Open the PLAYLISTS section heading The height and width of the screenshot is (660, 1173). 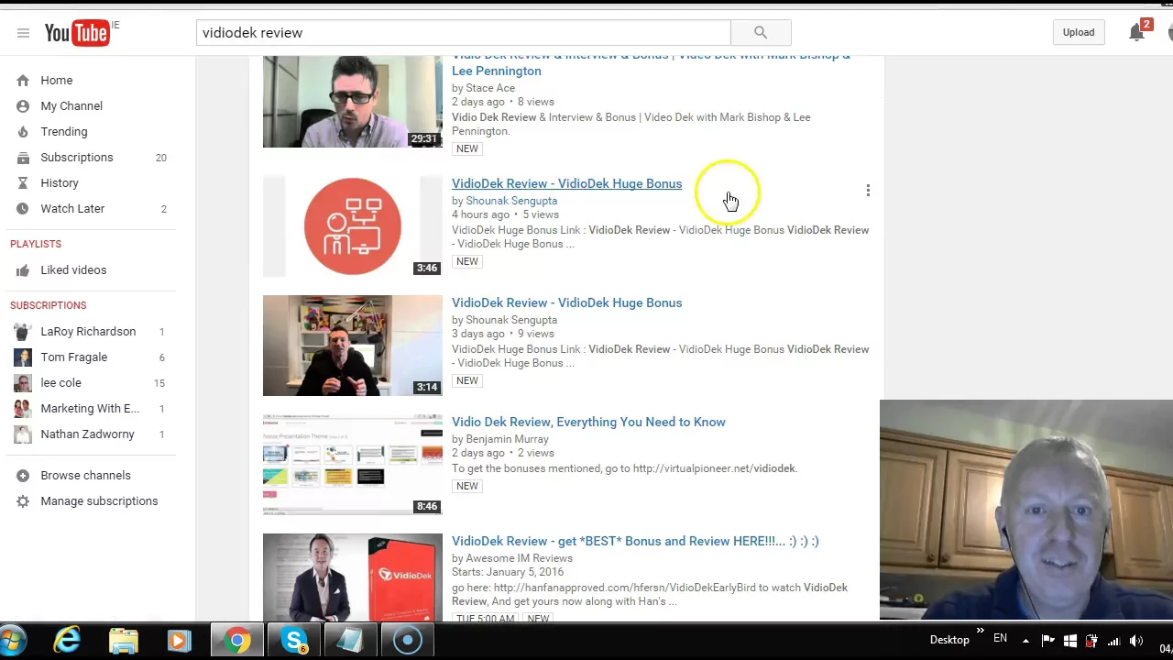pyautogui.click(x=36, y=244)
